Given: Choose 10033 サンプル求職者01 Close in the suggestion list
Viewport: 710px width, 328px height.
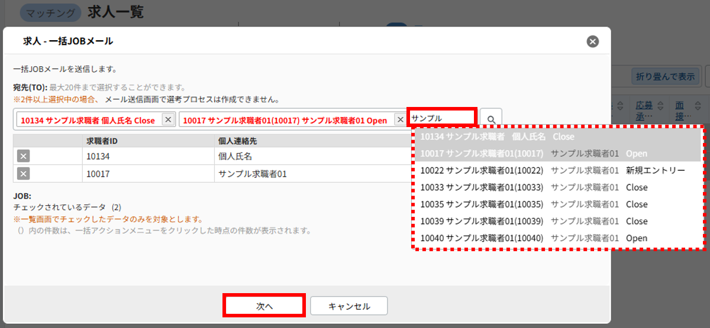Looking at the screenshot, I should [534, 187].
